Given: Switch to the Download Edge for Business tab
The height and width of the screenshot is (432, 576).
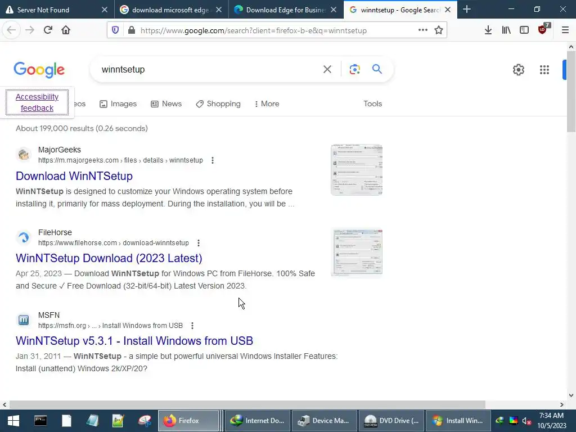Looking at the screenshot, I should click(285, 10).
